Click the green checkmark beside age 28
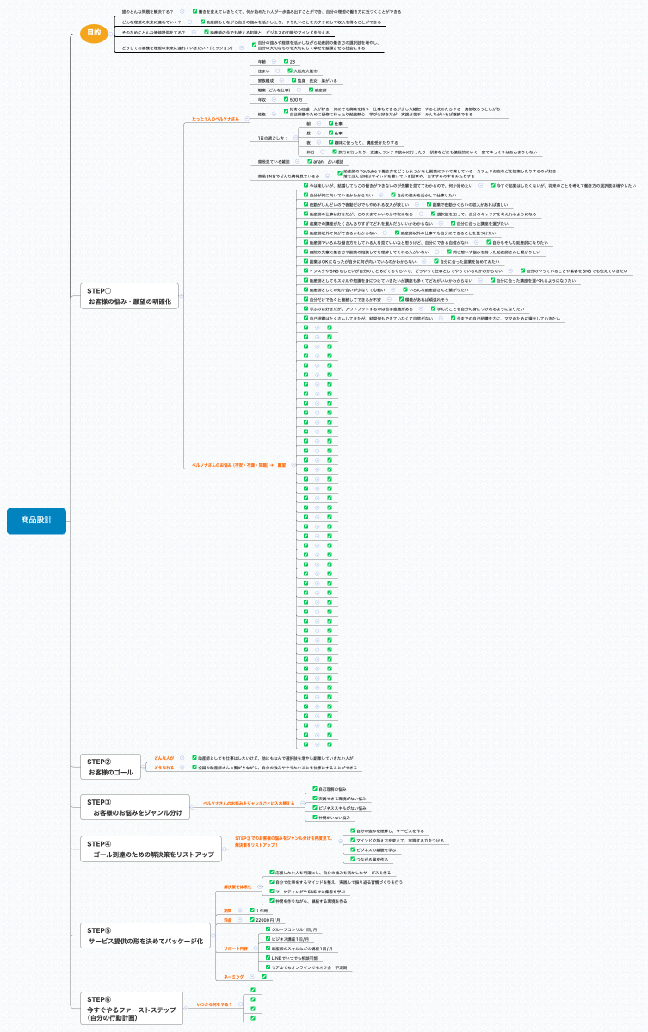This screenshot has height=1032, width=648. click(285, 61)
